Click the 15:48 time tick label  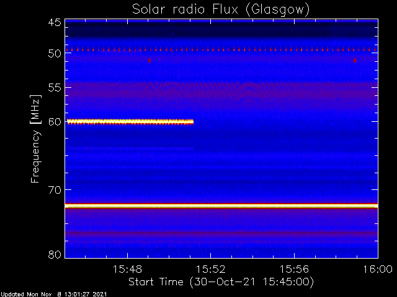pyautogui.click(x=127, y=269)
